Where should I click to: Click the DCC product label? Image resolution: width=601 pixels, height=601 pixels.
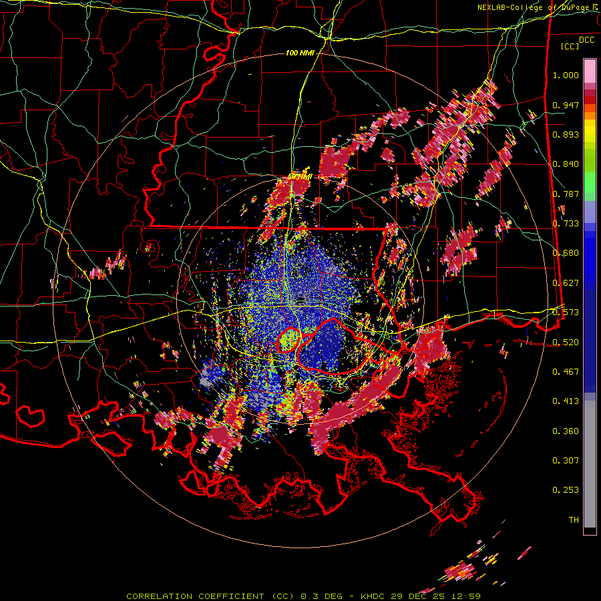(586, 40)
